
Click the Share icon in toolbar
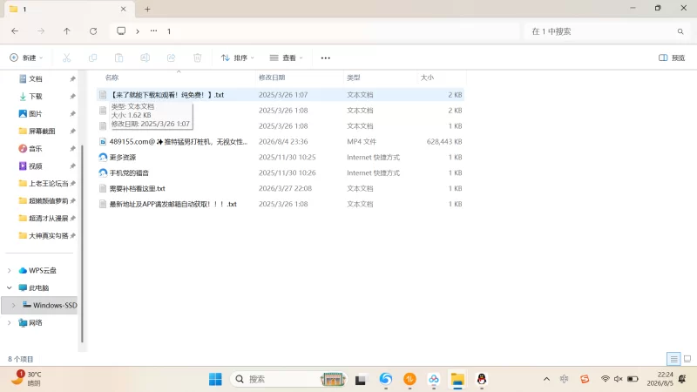[x=171, y=57]
